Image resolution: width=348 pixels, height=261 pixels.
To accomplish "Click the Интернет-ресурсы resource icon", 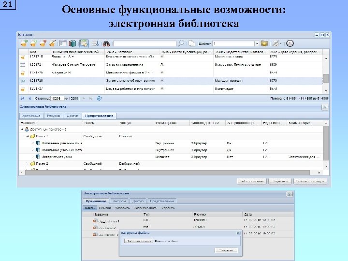I will (38, 157).
